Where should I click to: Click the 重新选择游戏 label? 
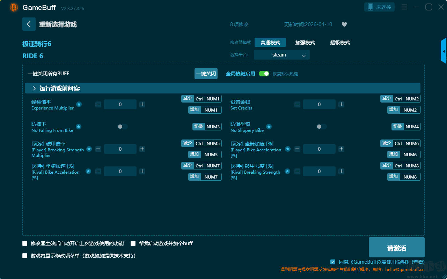(x=58, y=24)
